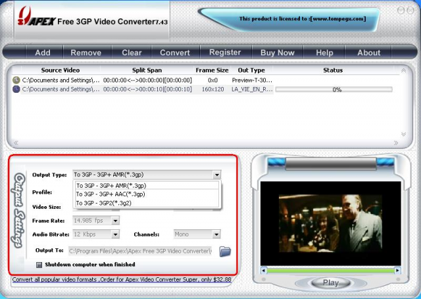Click the Source Video column header
The width and height of the screenshot is (421, 299).
(x=61, y=70)
